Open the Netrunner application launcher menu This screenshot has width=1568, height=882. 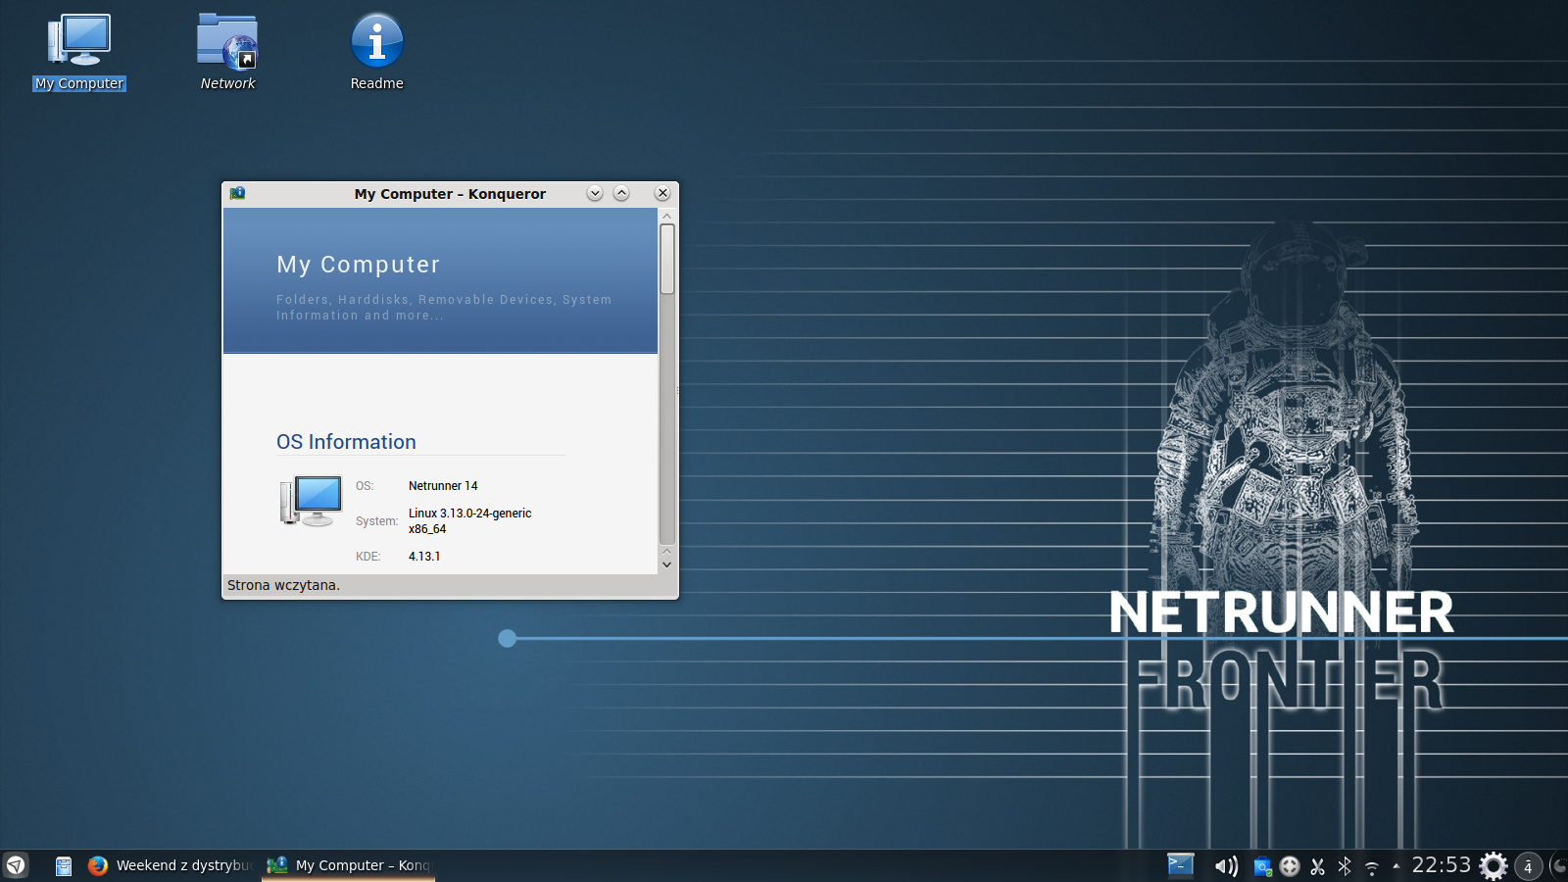click(16, 865)
